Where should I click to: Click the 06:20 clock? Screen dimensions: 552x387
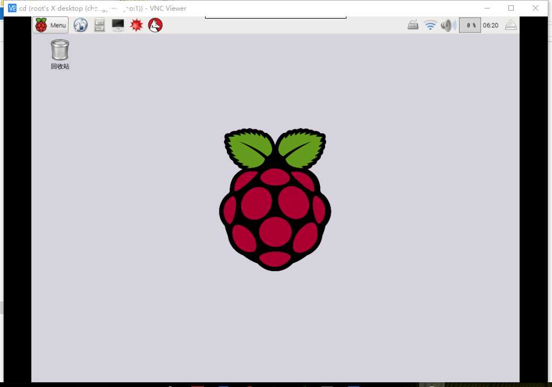click(x=490, y=26)
